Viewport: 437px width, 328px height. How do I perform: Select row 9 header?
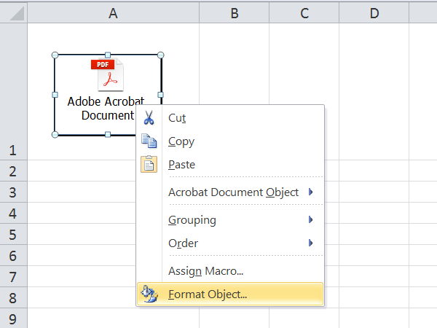[12, 319]
